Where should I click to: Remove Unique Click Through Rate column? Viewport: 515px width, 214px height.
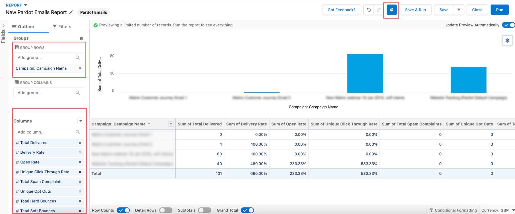[x=80, y=172]
